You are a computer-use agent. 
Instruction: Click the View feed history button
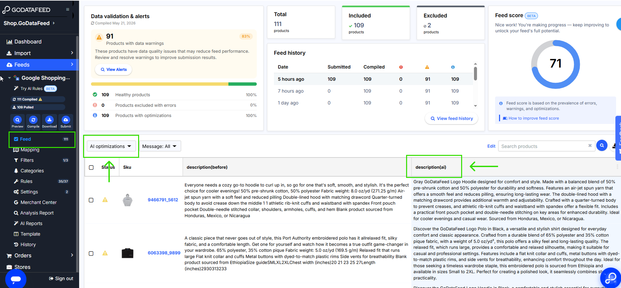(452, 118)
